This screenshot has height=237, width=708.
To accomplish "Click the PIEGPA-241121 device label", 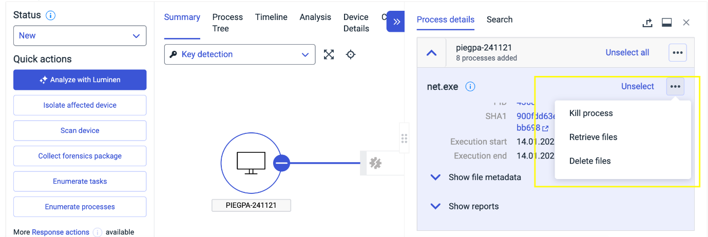I will [x=251, y=206].
